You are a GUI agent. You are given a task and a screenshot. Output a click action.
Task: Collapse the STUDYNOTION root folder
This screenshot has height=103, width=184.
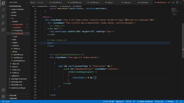tap(8, 6)
